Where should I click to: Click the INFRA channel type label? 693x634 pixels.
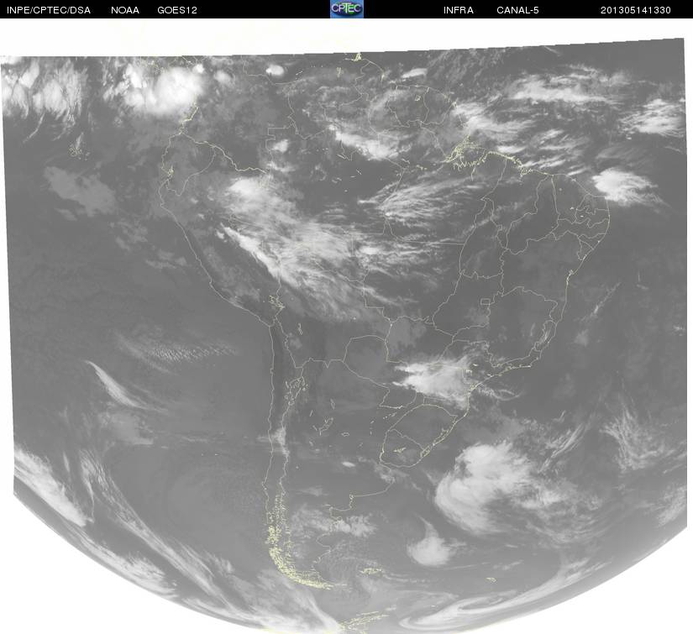[459, 10]
